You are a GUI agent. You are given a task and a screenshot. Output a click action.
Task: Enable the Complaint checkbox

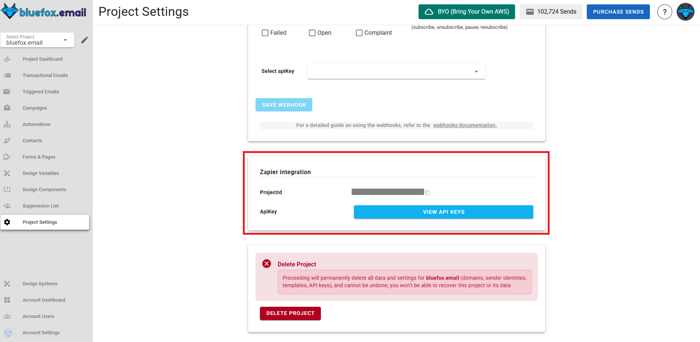point(359,33)
